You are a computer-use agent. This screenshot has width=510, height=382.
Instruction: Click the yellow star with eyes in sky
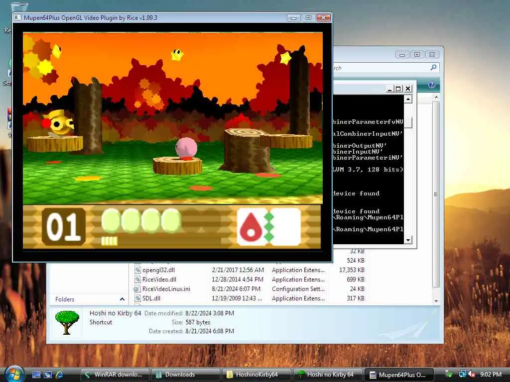coord(177,54)
